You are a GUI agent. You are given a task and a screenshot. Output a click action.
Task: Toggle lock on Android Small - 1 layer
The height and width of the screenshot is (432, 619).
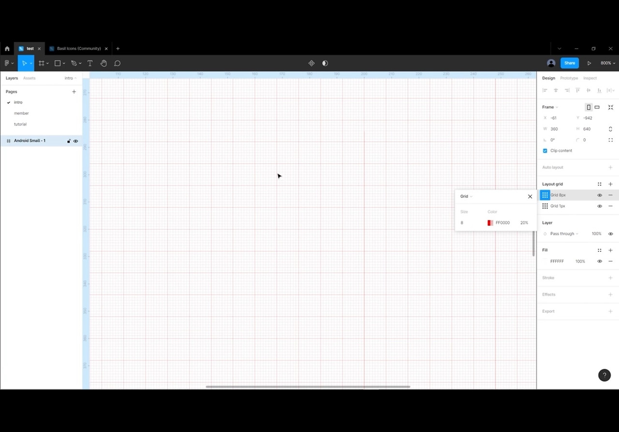69,141
